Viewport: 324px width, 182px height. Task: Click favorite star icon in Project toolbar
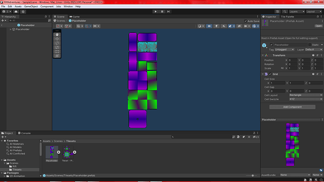(249, 137)
